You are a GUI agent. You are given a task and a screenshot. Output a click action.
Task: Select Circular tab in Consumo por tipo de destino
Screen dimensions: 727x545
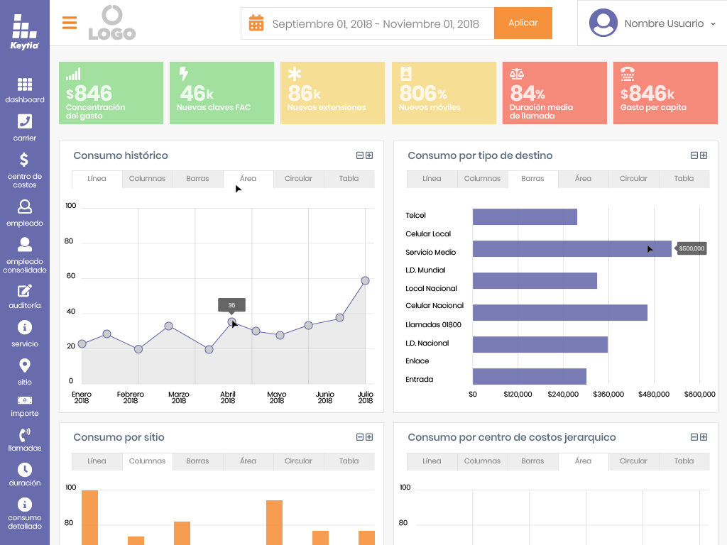[x=634, y=179]
